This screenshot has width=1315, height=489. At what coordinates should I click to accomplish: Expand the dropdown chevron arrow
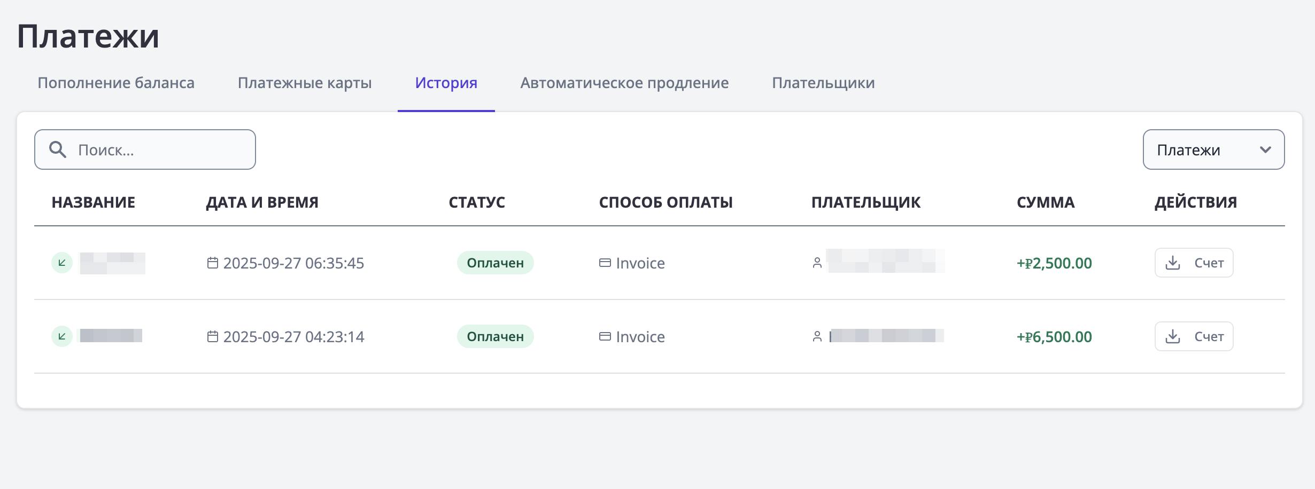point(1265,149)
